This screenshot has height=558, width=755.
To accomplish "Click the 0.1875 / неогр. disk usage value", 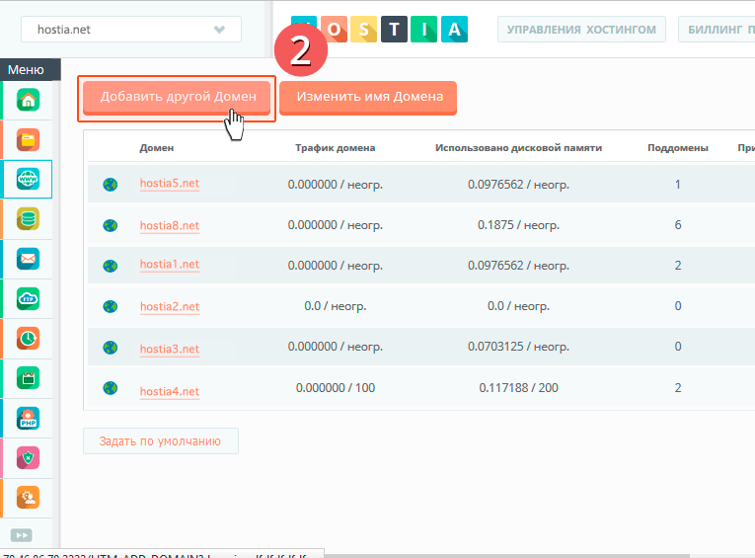I will [518, 225].
